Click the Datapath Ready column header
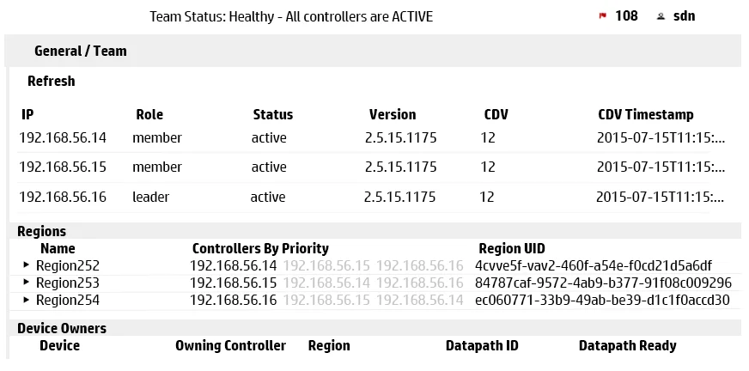The width and height of the screenshot is (749, 371). coord(628,346)
